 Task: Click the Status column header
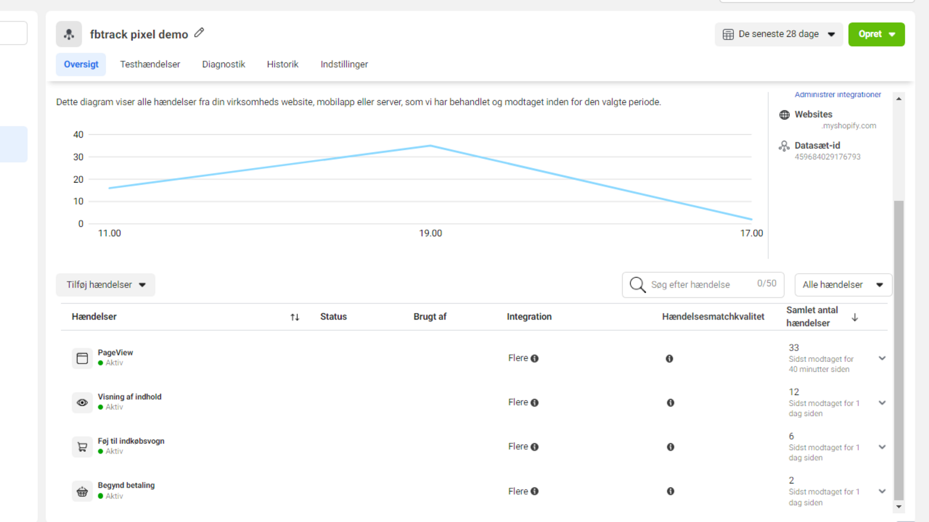coord(333,317)
